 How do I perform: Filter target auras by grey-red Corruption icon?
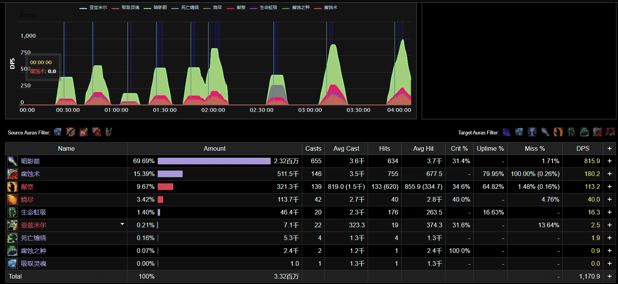point(597,132)
